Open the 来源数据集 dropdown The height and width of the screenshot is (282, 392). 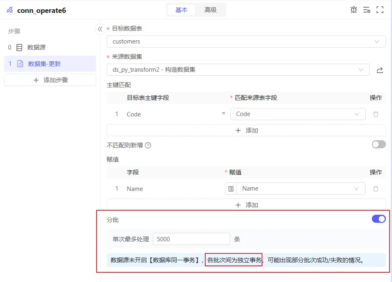238,70
